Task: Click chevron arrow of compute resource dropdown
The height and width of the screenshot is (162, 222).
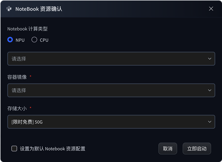Action: point(210,59)
